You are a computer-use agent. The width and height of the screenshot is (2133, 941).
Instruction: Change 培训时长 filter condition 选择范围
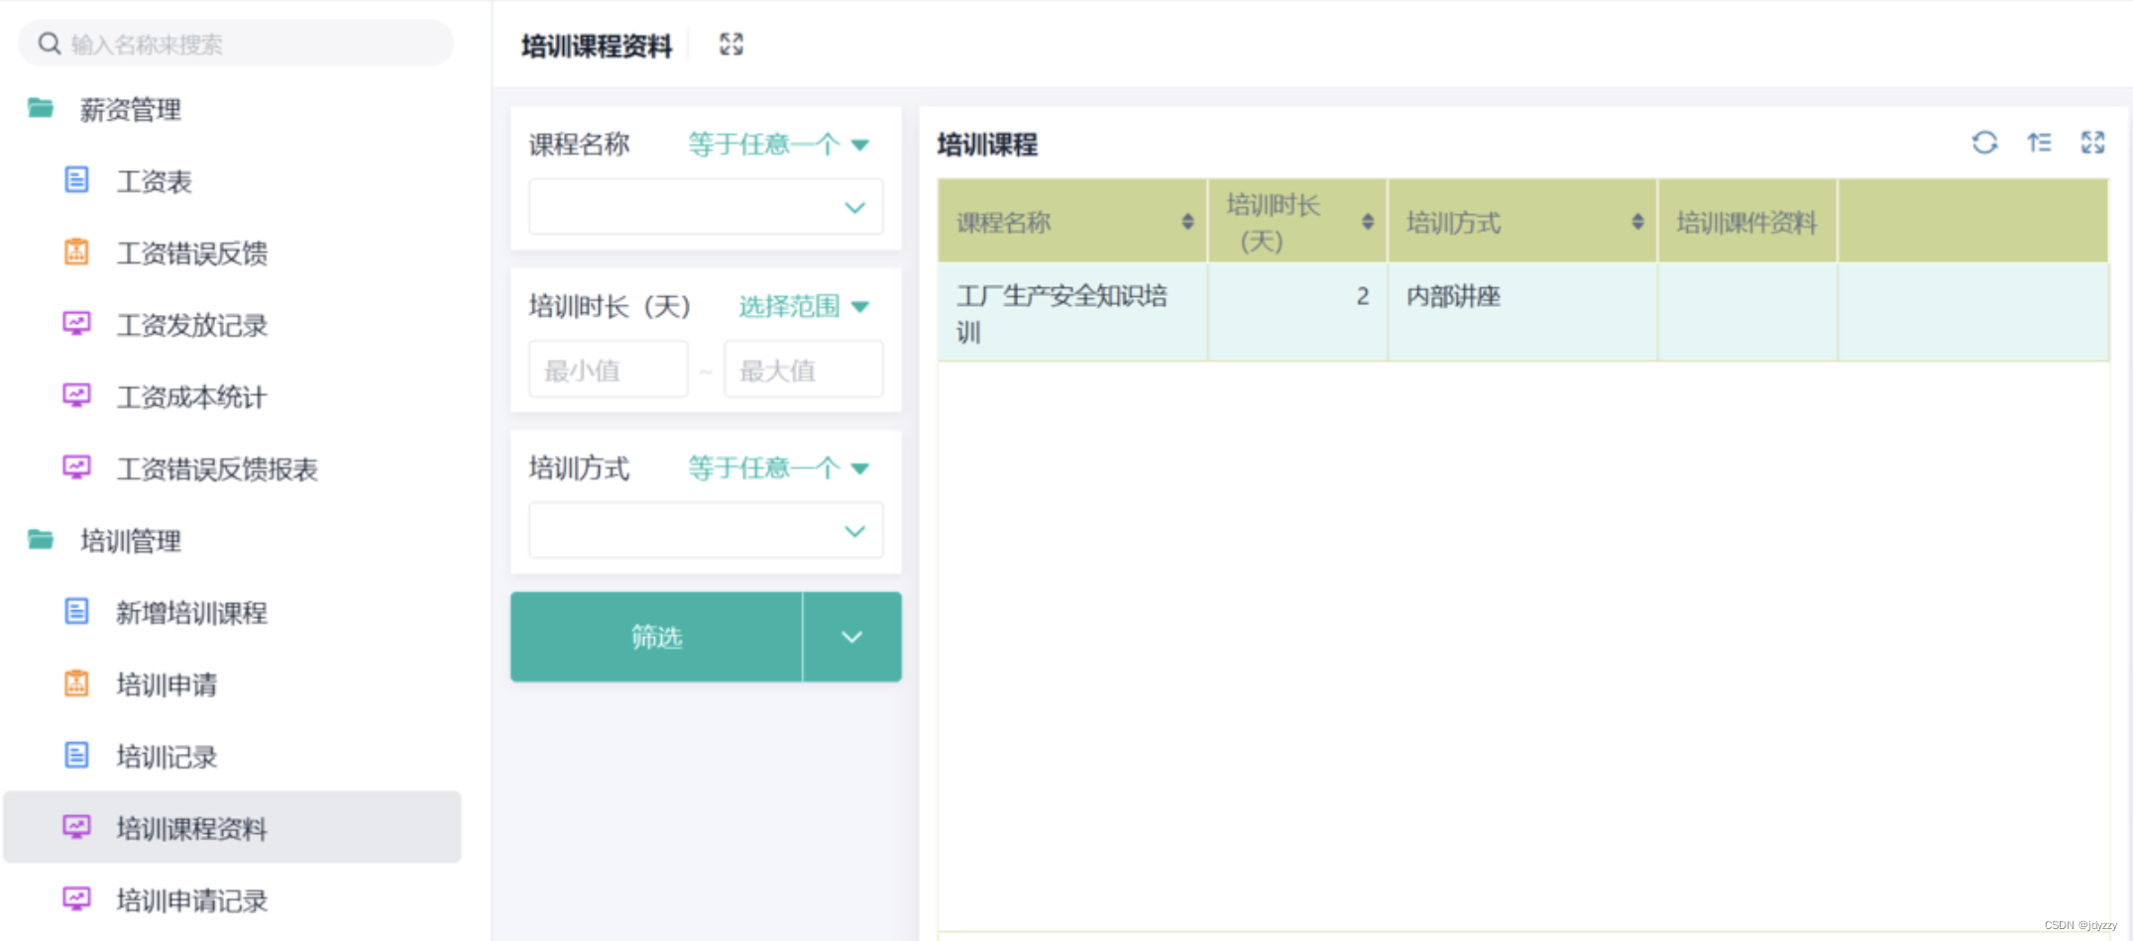point(804,306)
